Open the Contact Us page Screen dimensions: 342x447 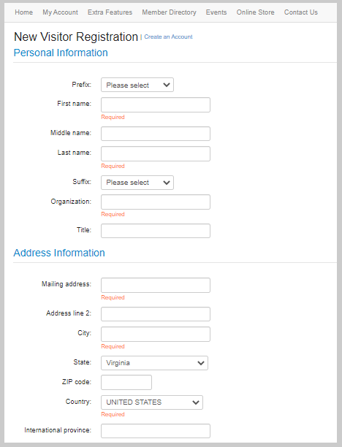coord(300,12)
